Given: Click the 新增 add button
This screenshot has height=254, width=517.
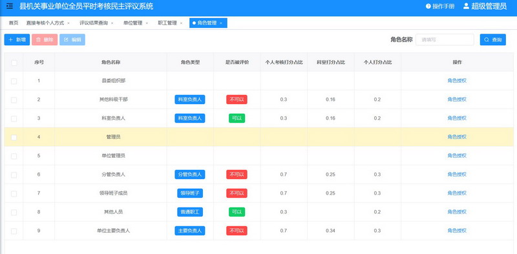Looking at the screenshot, I should tap(17, 39).
